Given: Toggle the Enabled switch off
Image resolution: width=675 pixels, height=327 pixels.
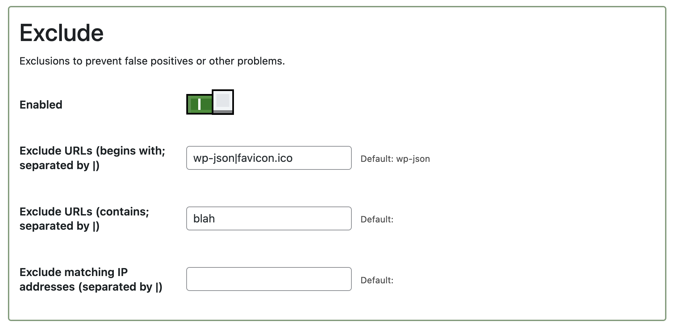Looking at the screenshot, I should click(x=210, y=102).
